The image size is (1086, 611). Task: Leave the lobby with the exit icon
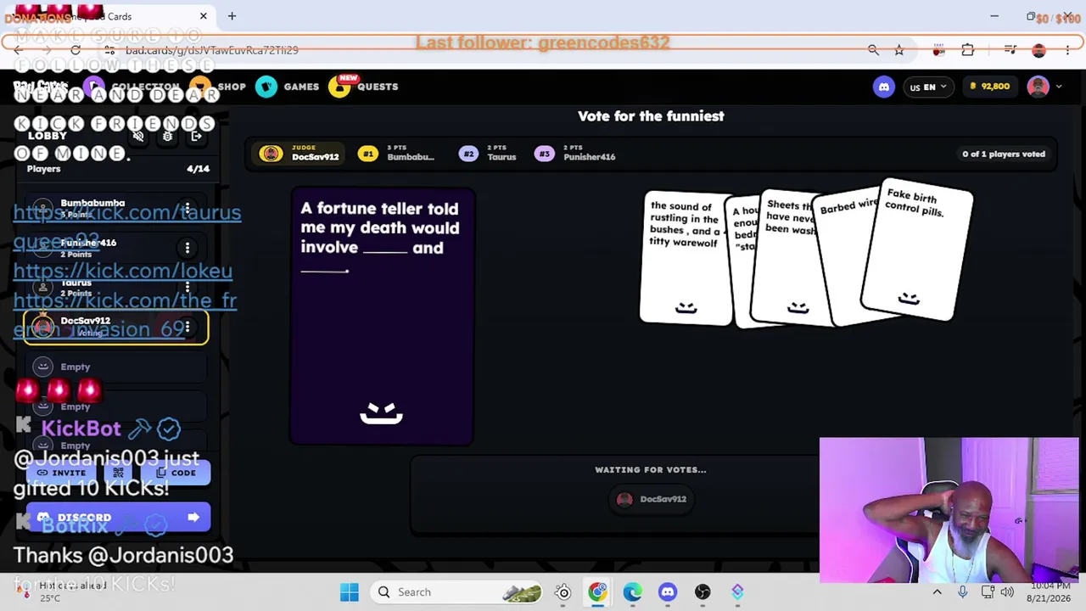coord(196,136)
